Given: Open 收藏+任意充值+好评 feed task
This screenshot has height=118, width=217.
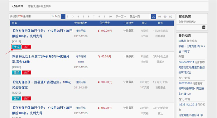Looking at the screenshot, I should pyautogui.click(x=192, y=49).
